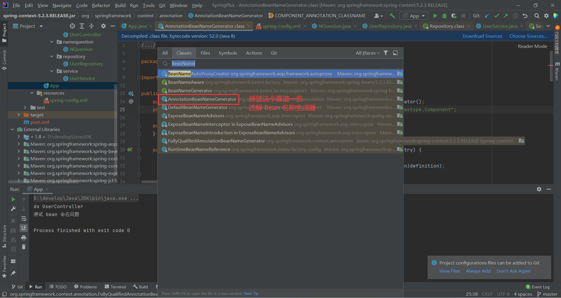Push commits with the green up-arrow icon
561x298 pixels.
(506, 16)
